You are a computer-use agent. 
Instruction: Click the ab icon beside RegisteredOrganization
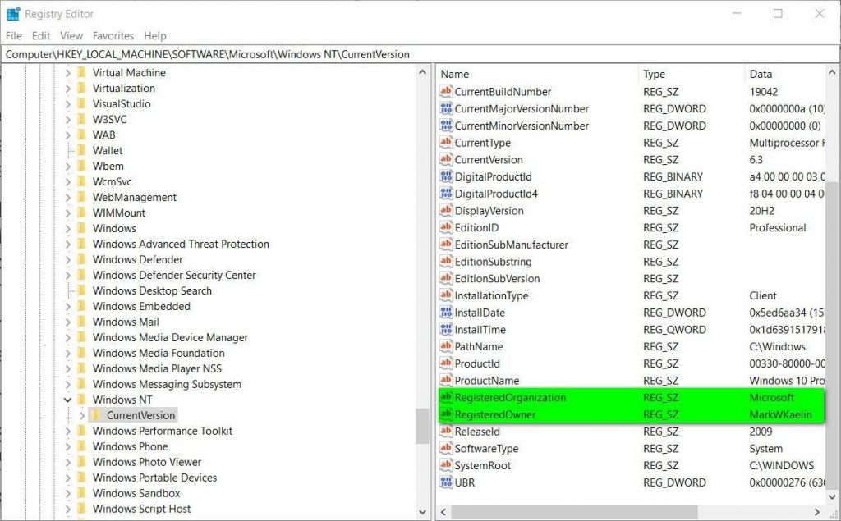[448, 397]
